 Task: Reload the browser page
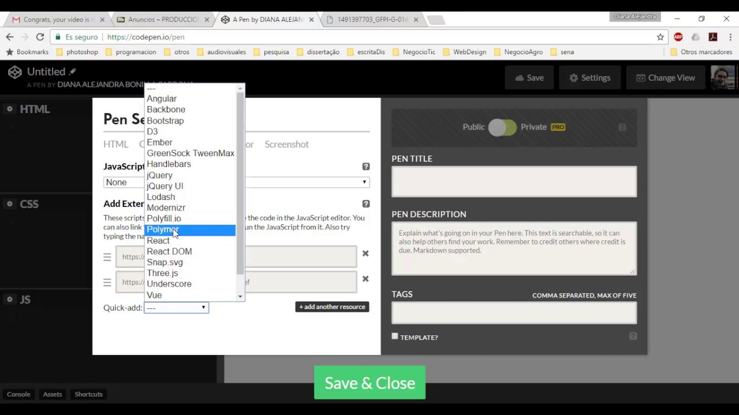tap(40, 37)
